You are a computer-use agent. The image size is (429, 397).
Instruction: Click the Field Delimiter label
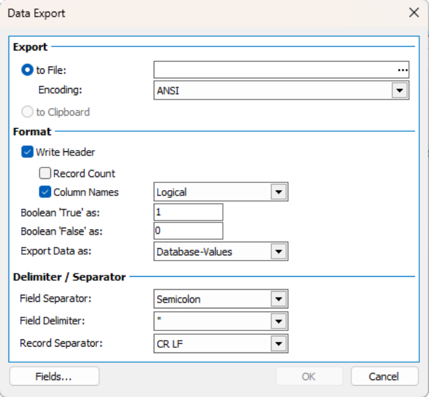(52, 321)
